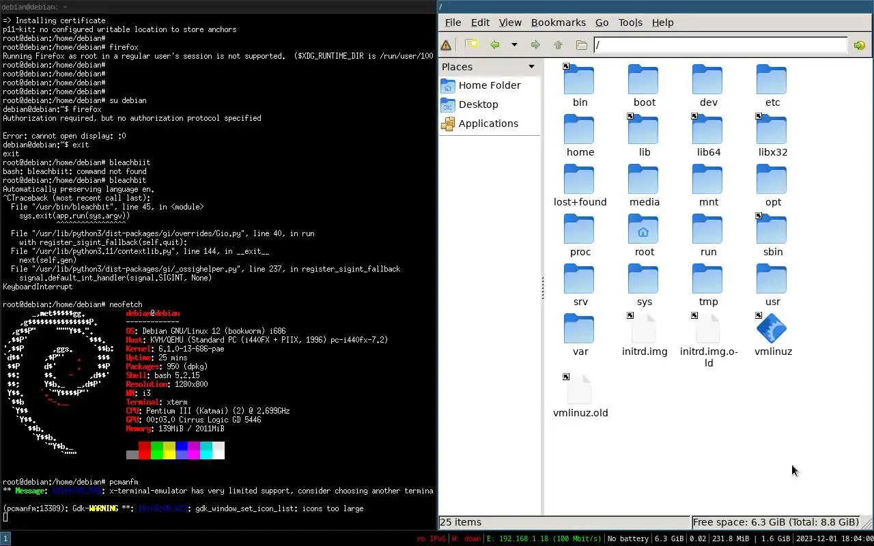
Task: Go back with the left arrow button
Action: 495,45
